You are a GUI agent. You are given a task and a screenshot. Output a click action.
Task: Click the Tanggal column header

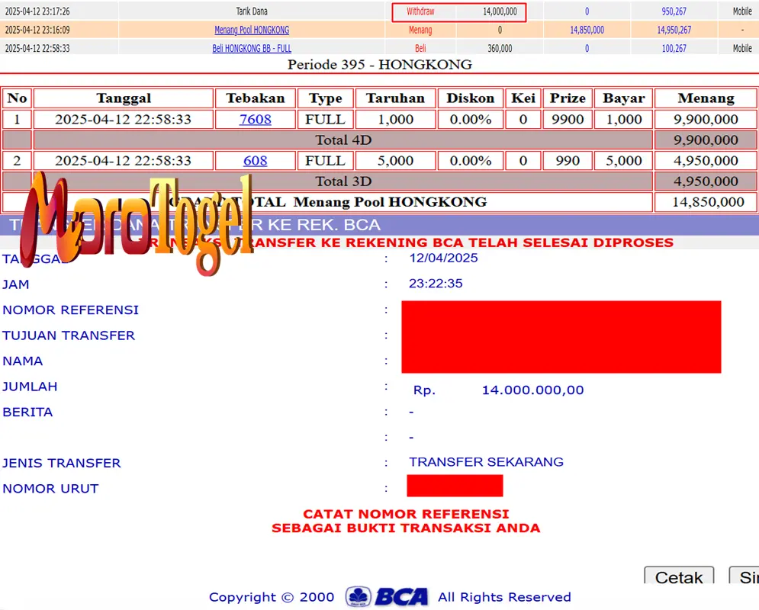click(x=123, y=98)
